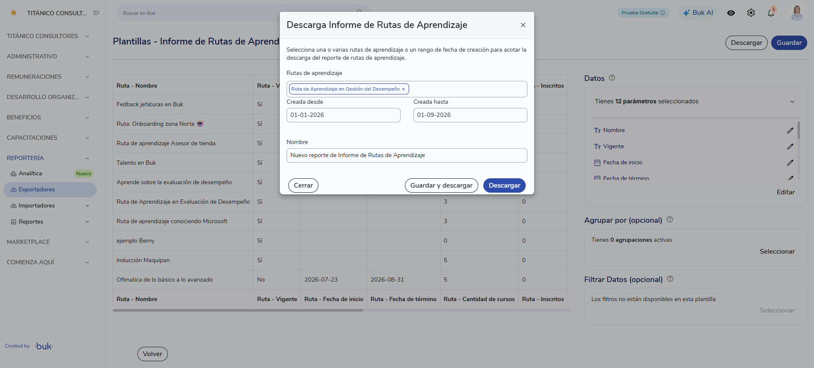Expand the CAPACITACIONES section
The width and height of the screenshot is (814, 368).
pos(49,138)
